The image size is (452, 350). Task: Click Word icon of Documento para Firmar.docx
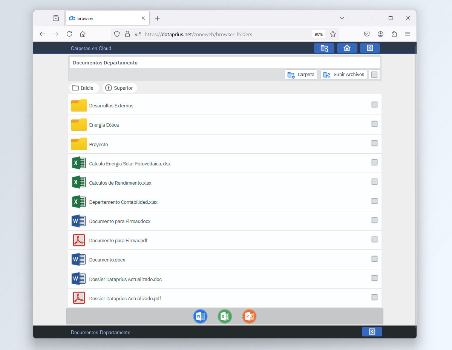(x=79, y=221)
